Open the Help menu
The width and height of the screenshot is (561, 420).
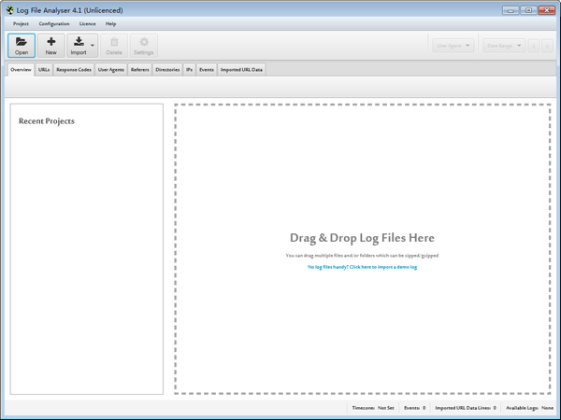coord(110,23)
